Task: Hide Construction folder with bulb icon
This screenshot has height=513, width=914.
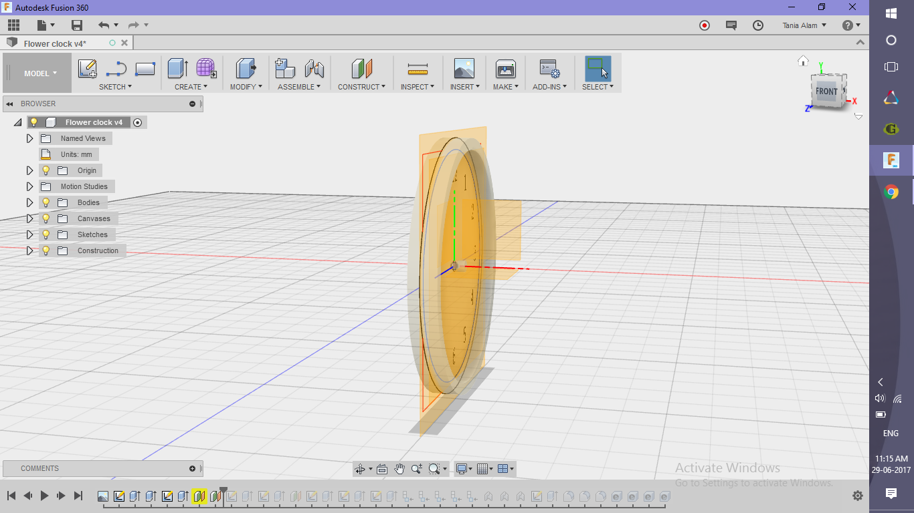Action: click(46, 250)
